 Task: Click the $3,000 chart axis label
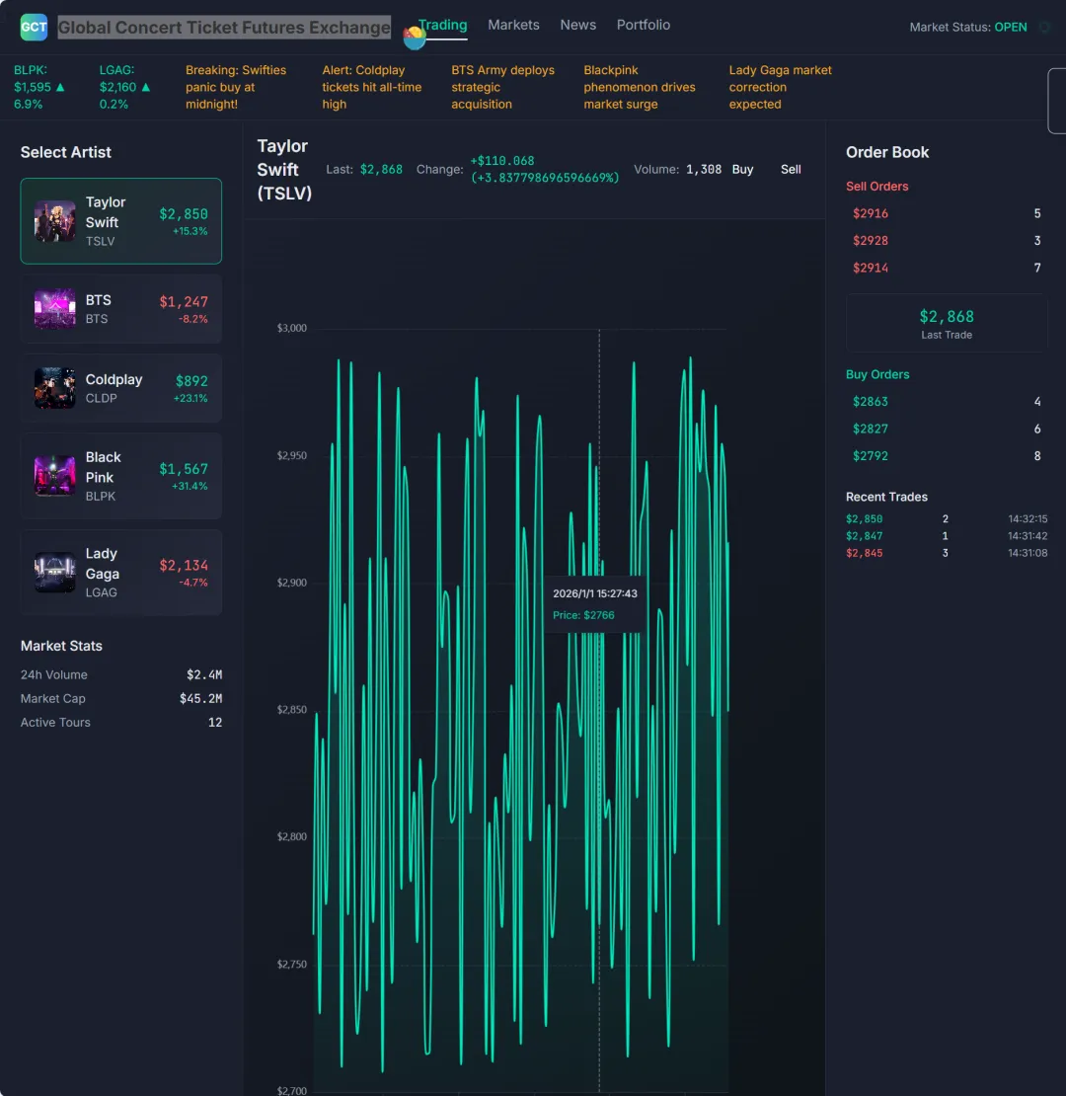pyautogui.click(x=292, y=328)
